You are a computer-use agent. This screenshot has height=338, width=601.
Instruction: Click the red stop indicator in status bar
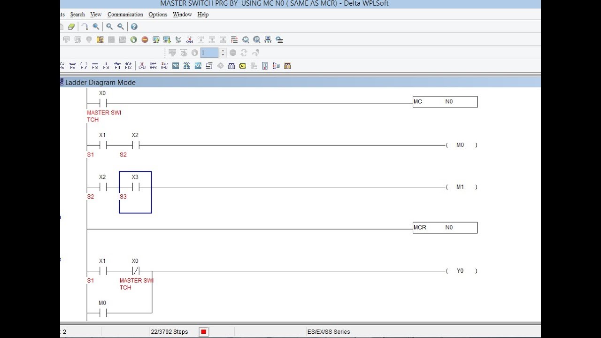[x=203, y=332]
